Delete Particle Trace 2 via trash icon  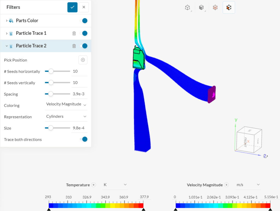coord(74,46)
